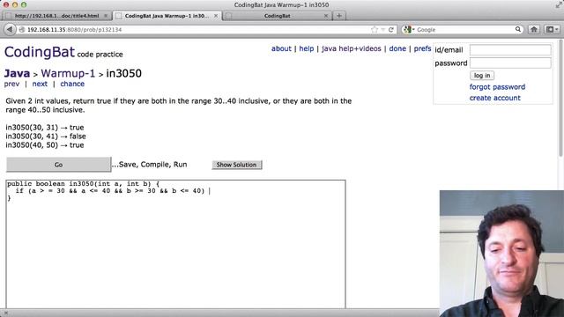Close the third CodingBat tab

point(326,16)
